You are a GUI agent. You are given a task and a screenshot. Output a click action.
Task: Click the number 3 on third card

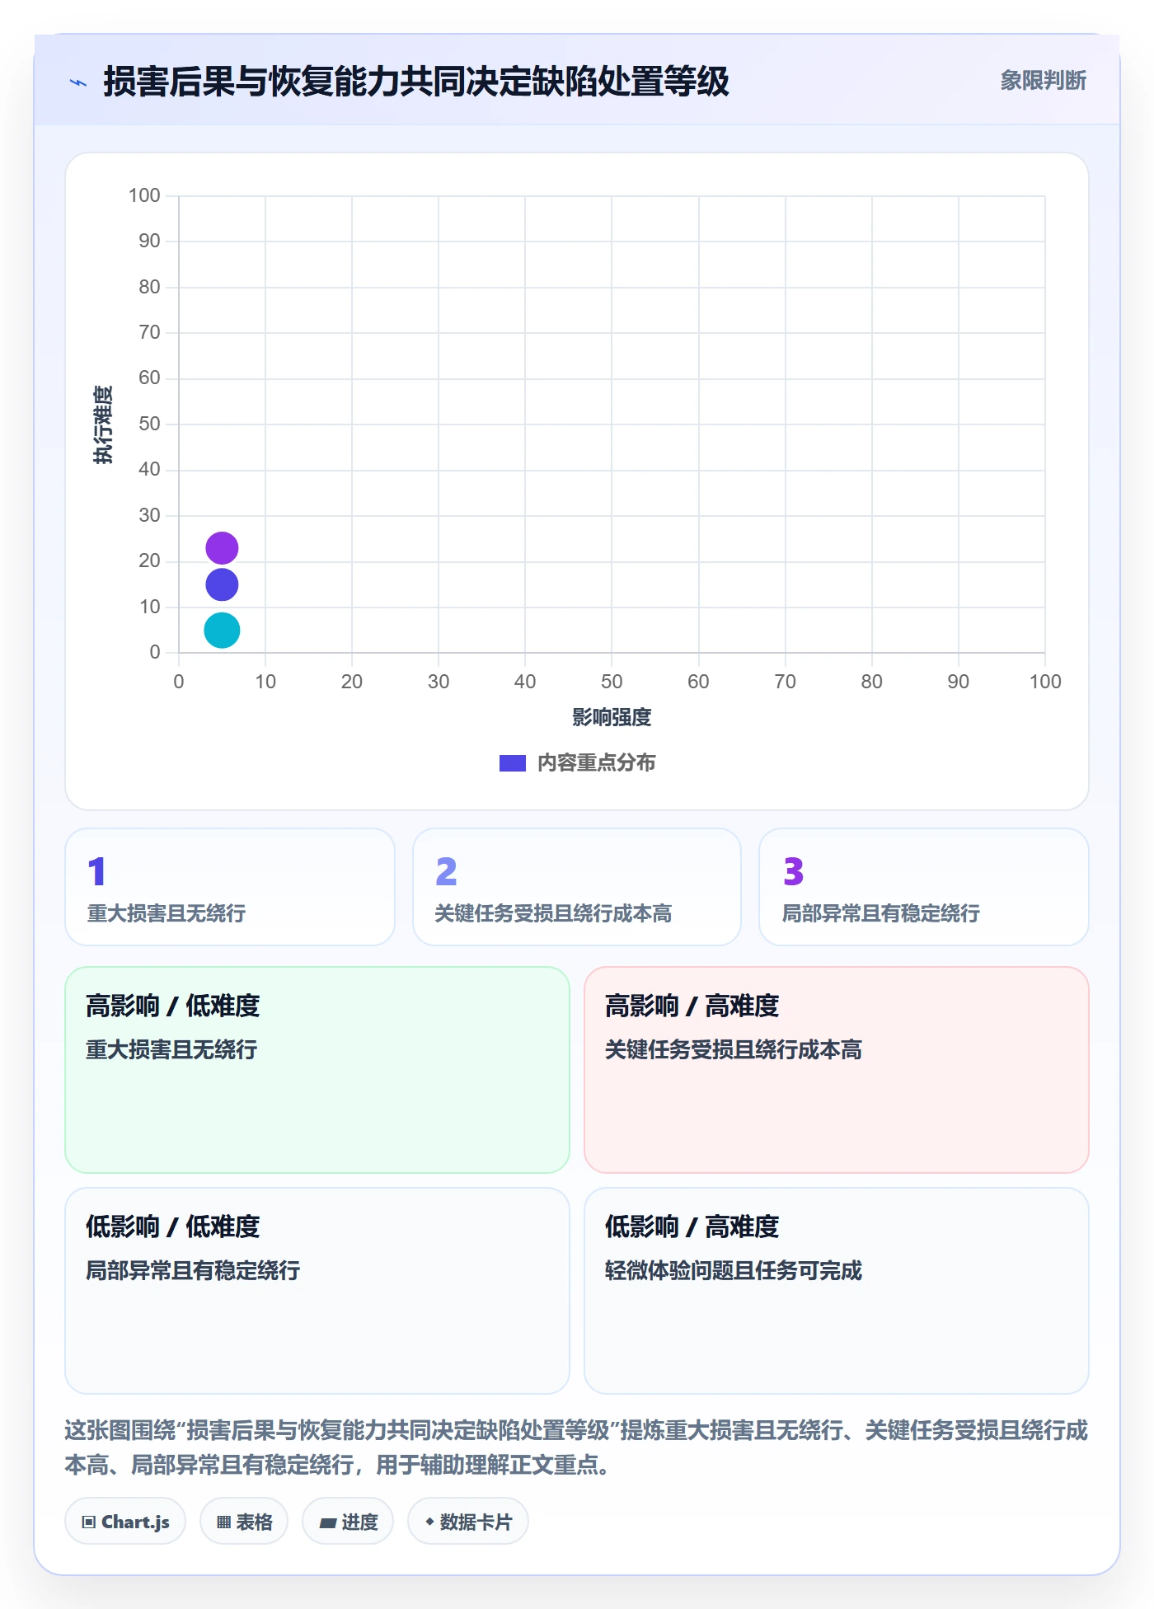[x=793, y=871]
